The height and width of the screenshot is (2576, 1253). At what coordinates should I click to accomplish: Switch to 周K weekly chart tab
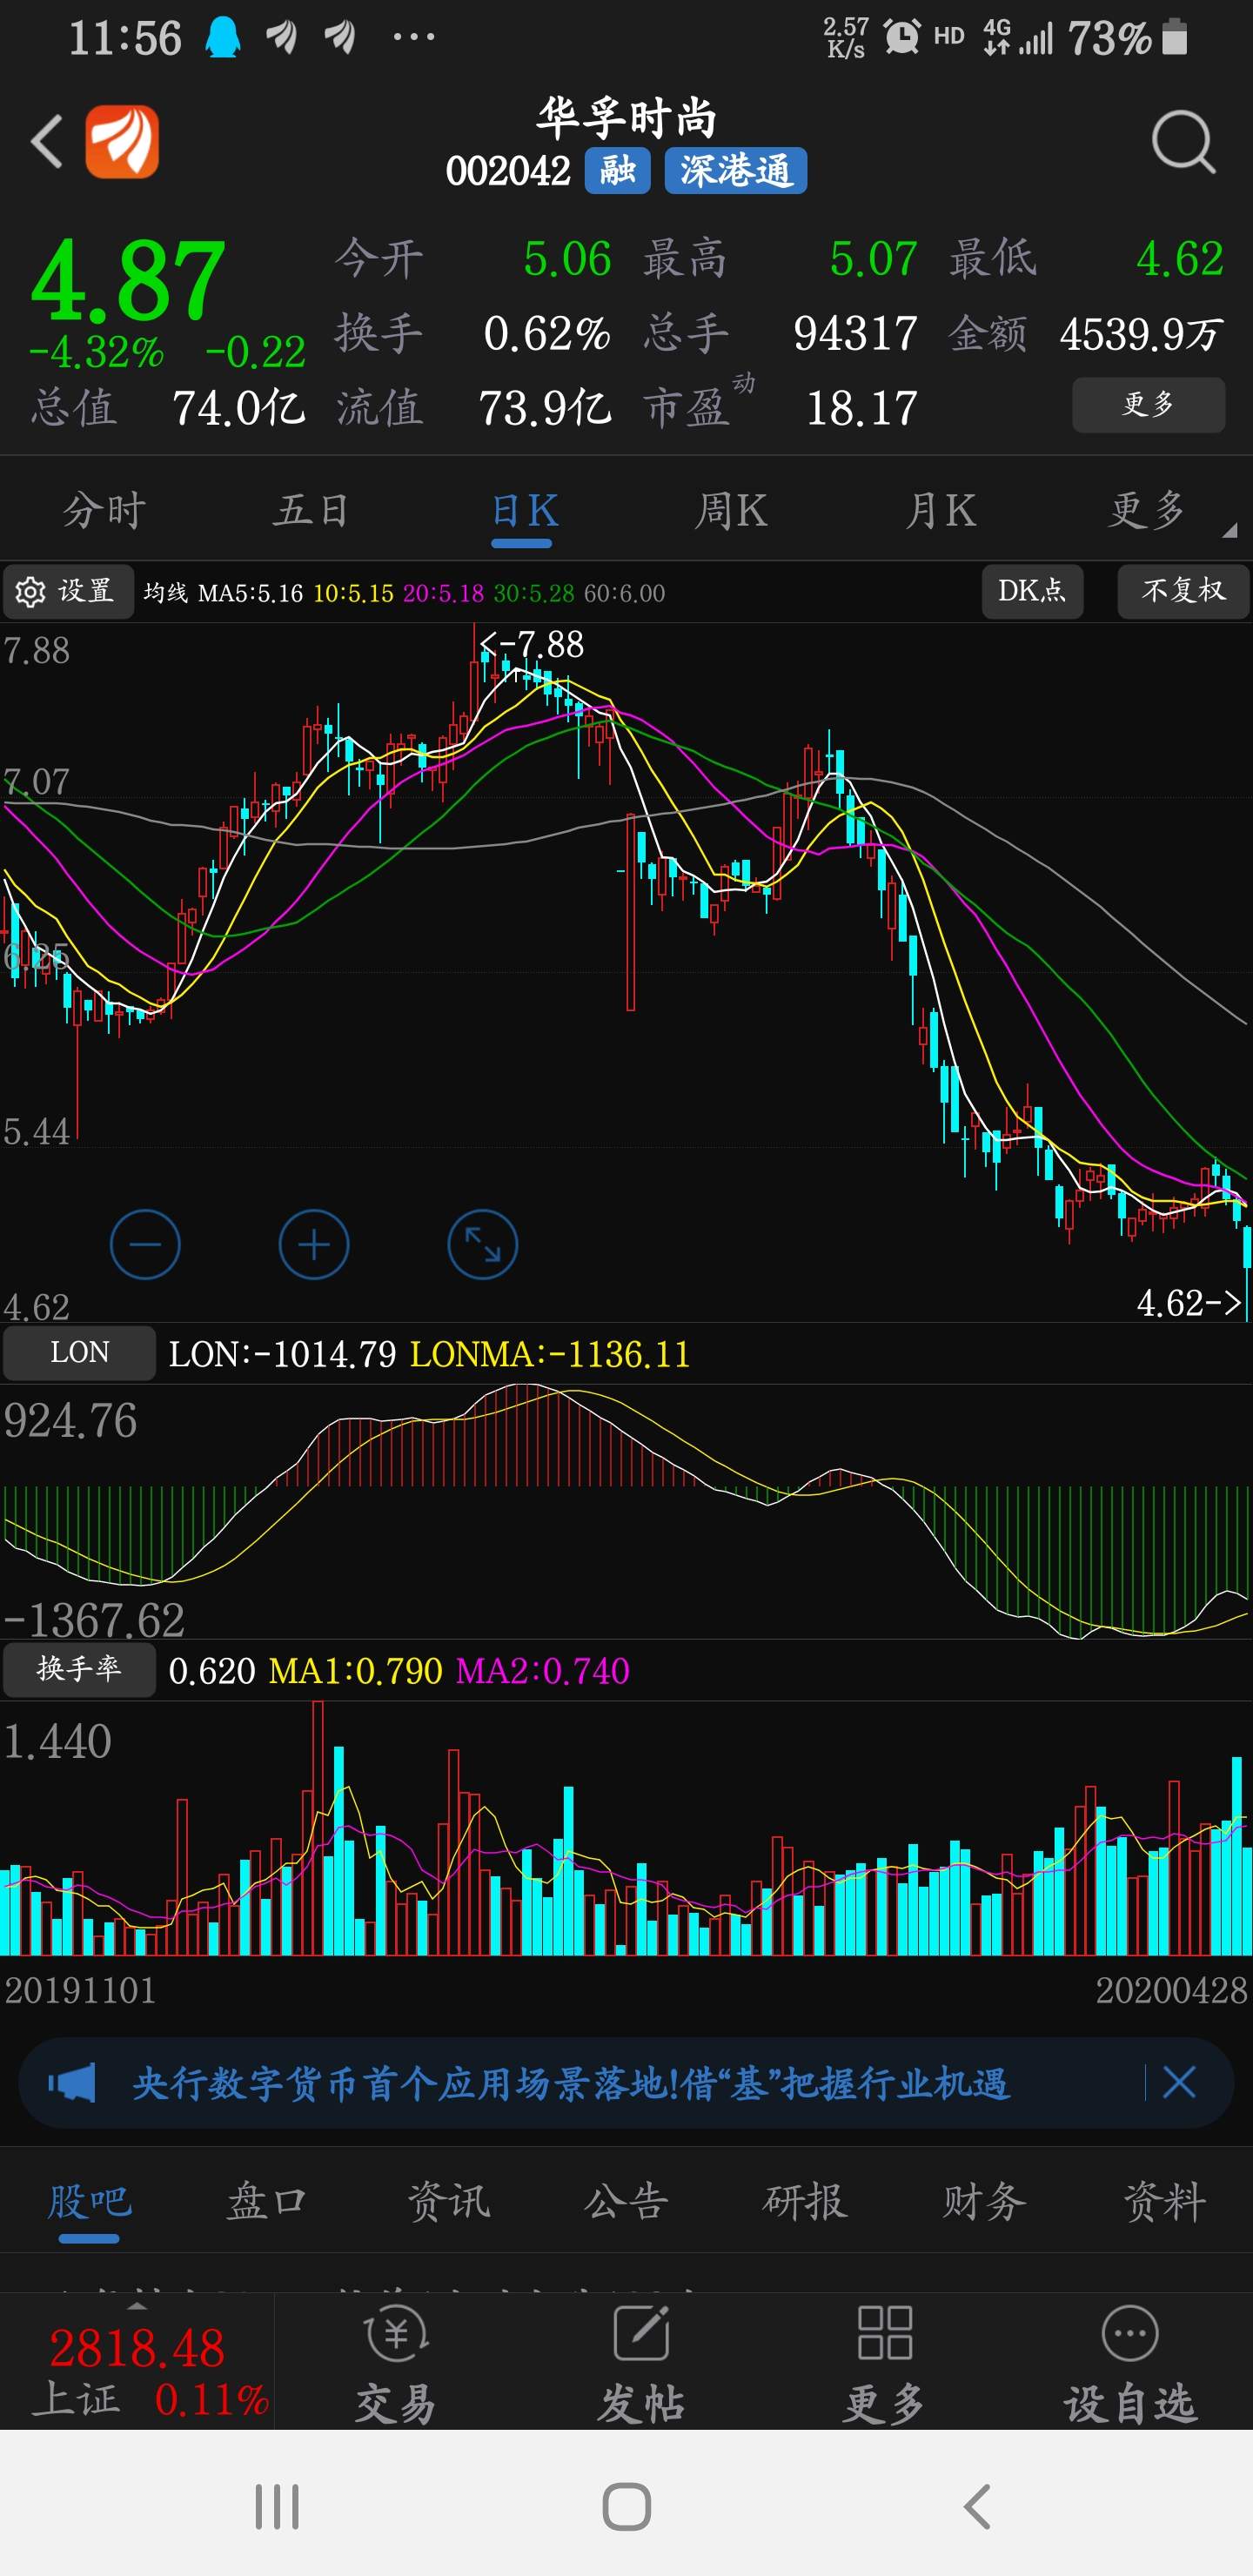(x=731, y=510)
